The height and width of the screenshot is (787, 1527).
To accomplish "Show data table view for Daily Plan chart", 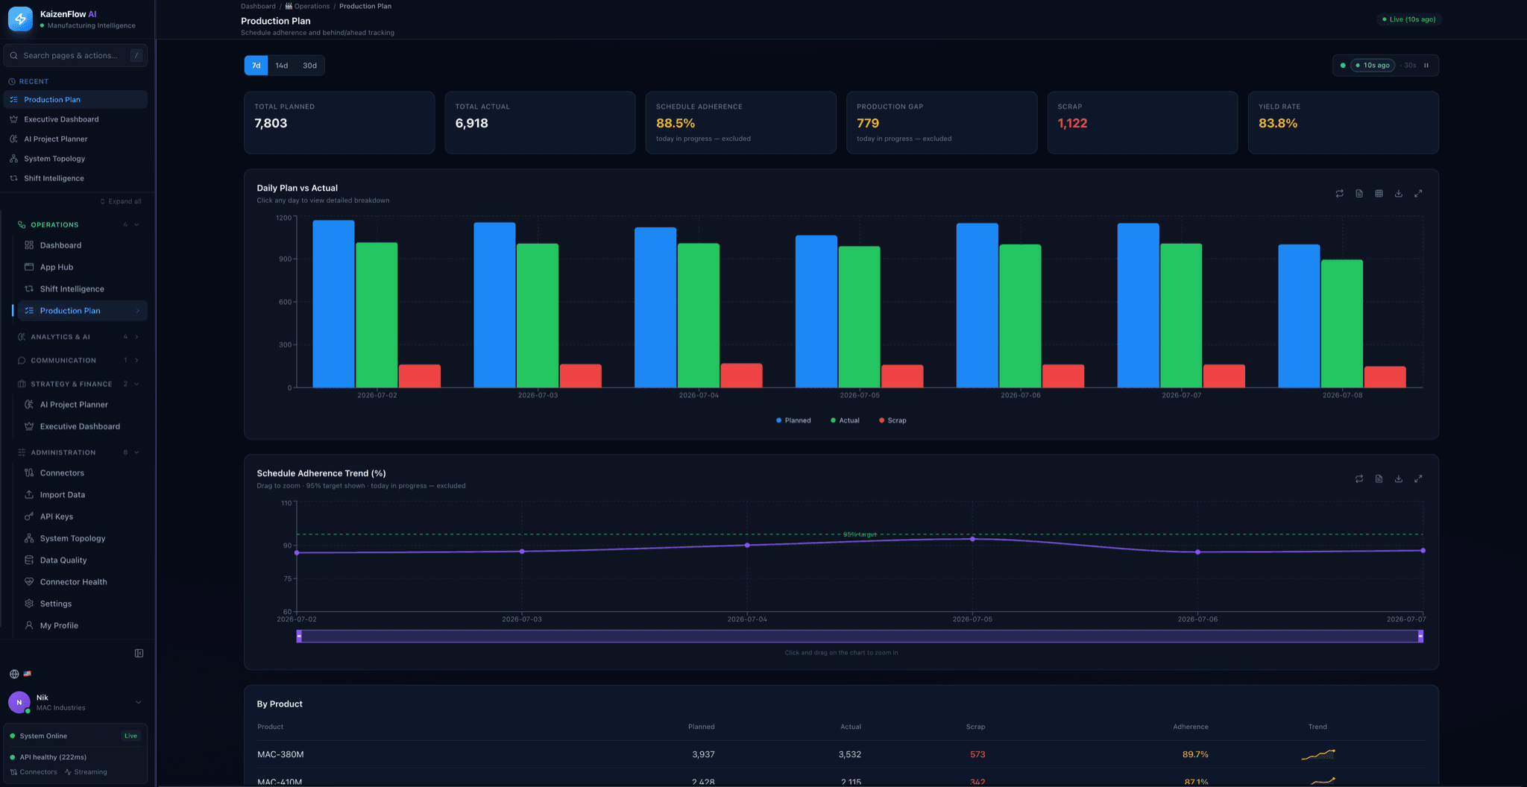I will (x=1379, y=194).
